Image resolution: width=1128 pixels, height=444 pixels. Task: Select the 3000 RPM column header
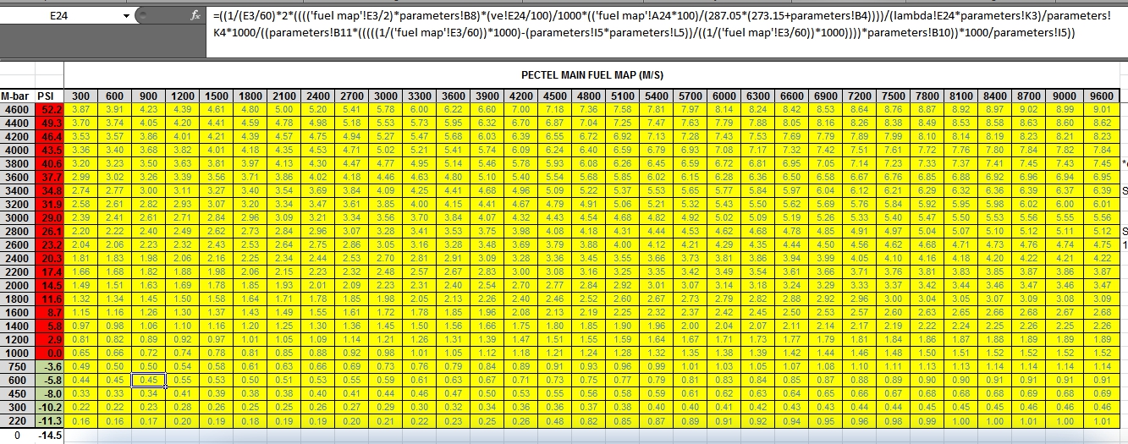click(x=386, y=96)
